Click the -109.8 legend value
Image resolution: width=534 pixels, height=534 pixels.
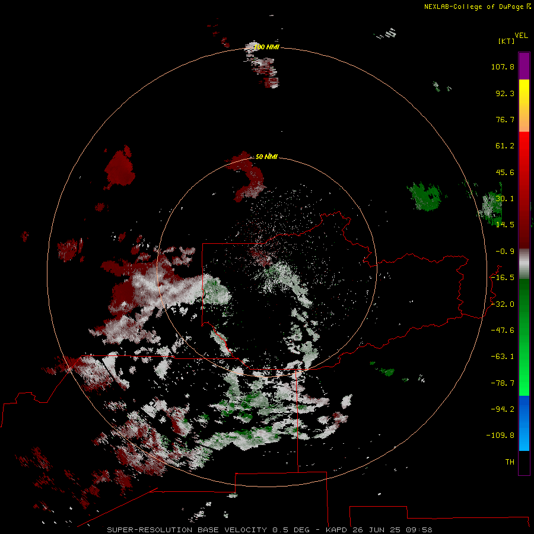click(500, 436)
